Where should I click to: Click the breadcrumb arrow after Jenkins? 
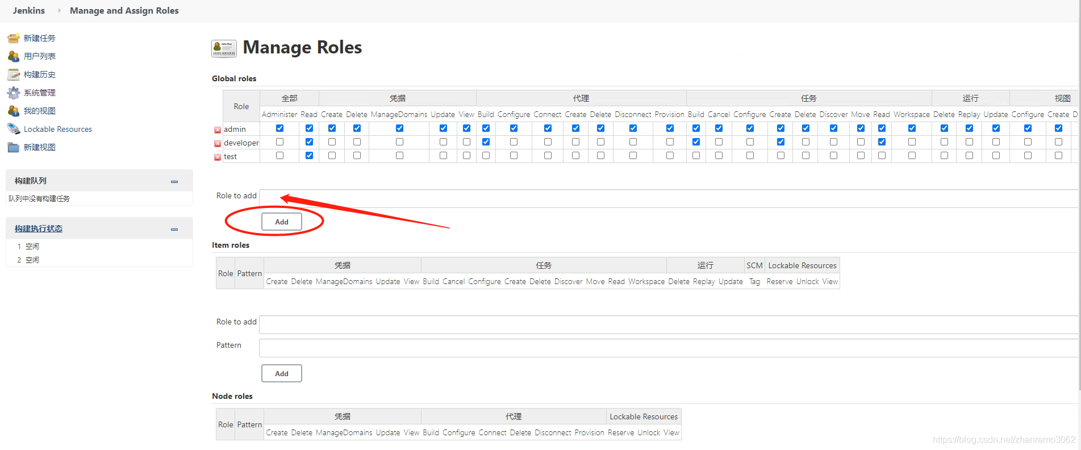tap(59, 10)
